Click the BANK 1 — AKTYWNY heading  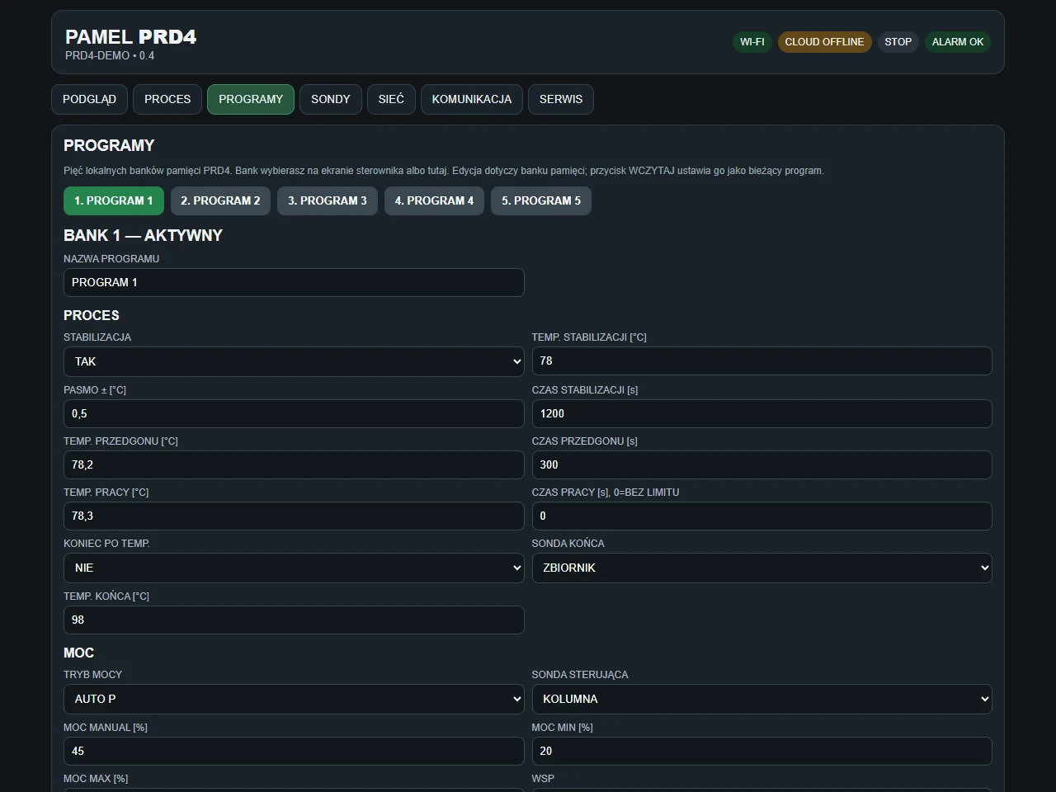tap(143, 235)
